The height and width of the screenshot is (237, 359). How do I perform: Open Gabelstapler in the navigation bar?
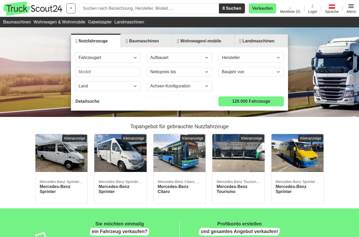coord(100,22)
